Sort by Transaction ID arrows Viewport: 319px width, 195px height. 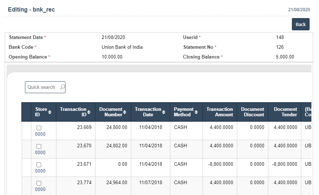[x=89, y=112]
